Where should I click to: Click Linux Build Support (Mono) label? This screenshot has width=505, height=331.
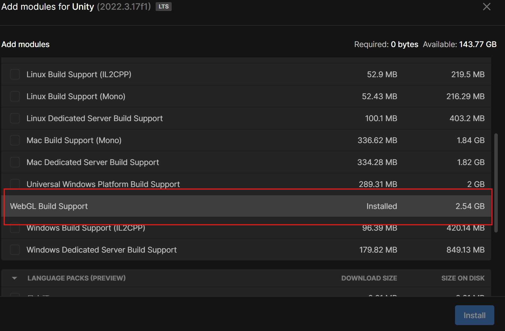[x=76, y=96]
